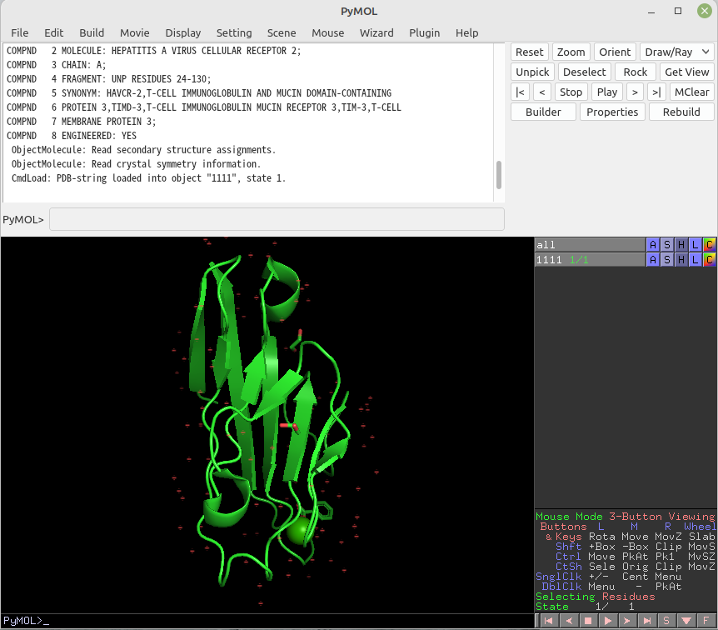
Task: Open the Movie menu
Action: 134,32
